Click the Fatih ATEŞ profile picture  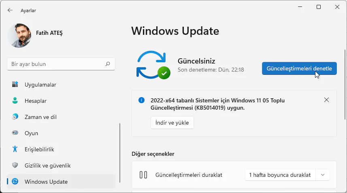(x=19, y=35)
